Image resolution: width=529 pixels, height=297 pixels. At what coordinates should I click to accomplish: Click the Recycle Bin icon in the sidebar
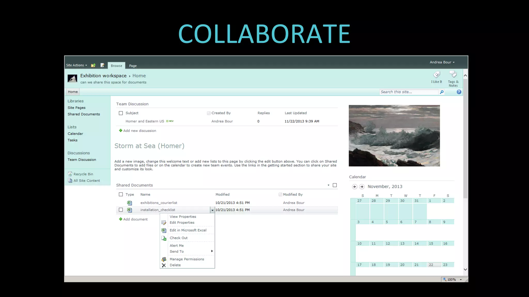(70, 174)
